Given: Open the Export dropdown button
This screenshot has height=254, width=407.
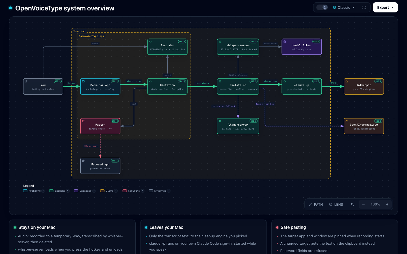Looking at the screenshot, I should tap(385, 7).
